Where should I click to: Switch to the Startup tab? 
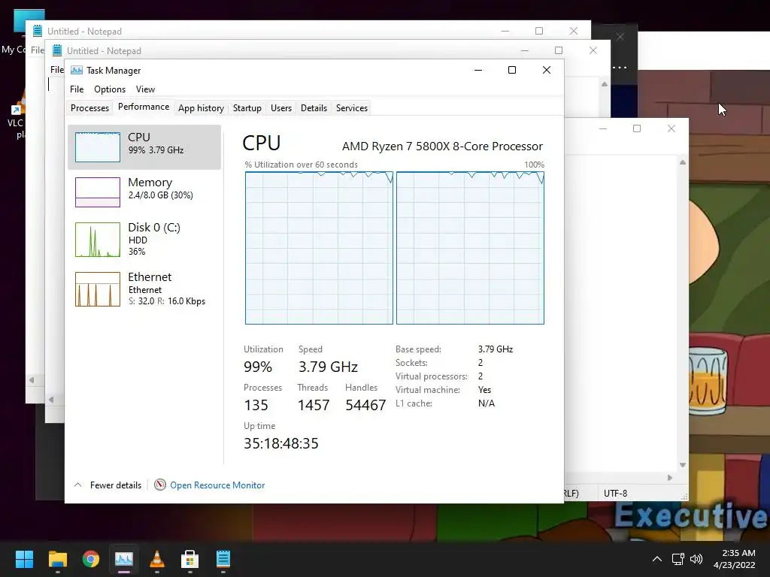(x=247, y=108)
